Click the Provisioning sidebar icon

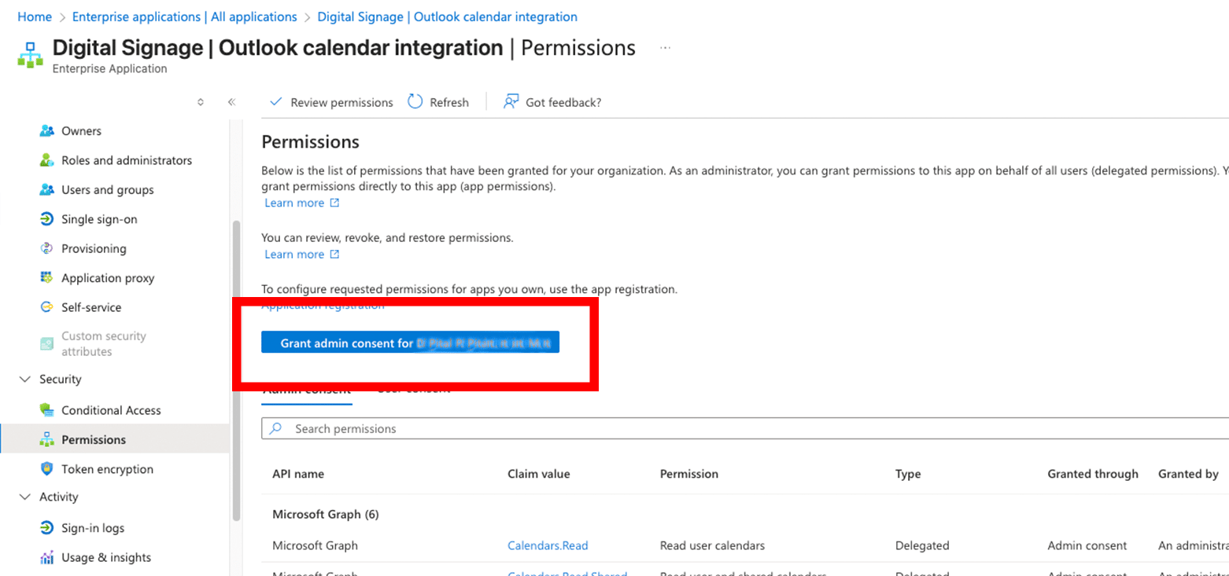46,248
